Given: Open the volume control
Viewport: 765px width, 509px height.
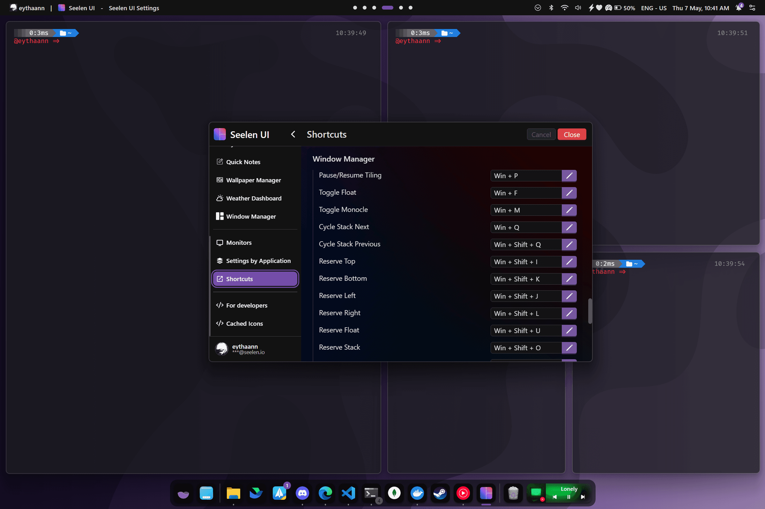Looking at the screenshot, I should coord(577,8).
